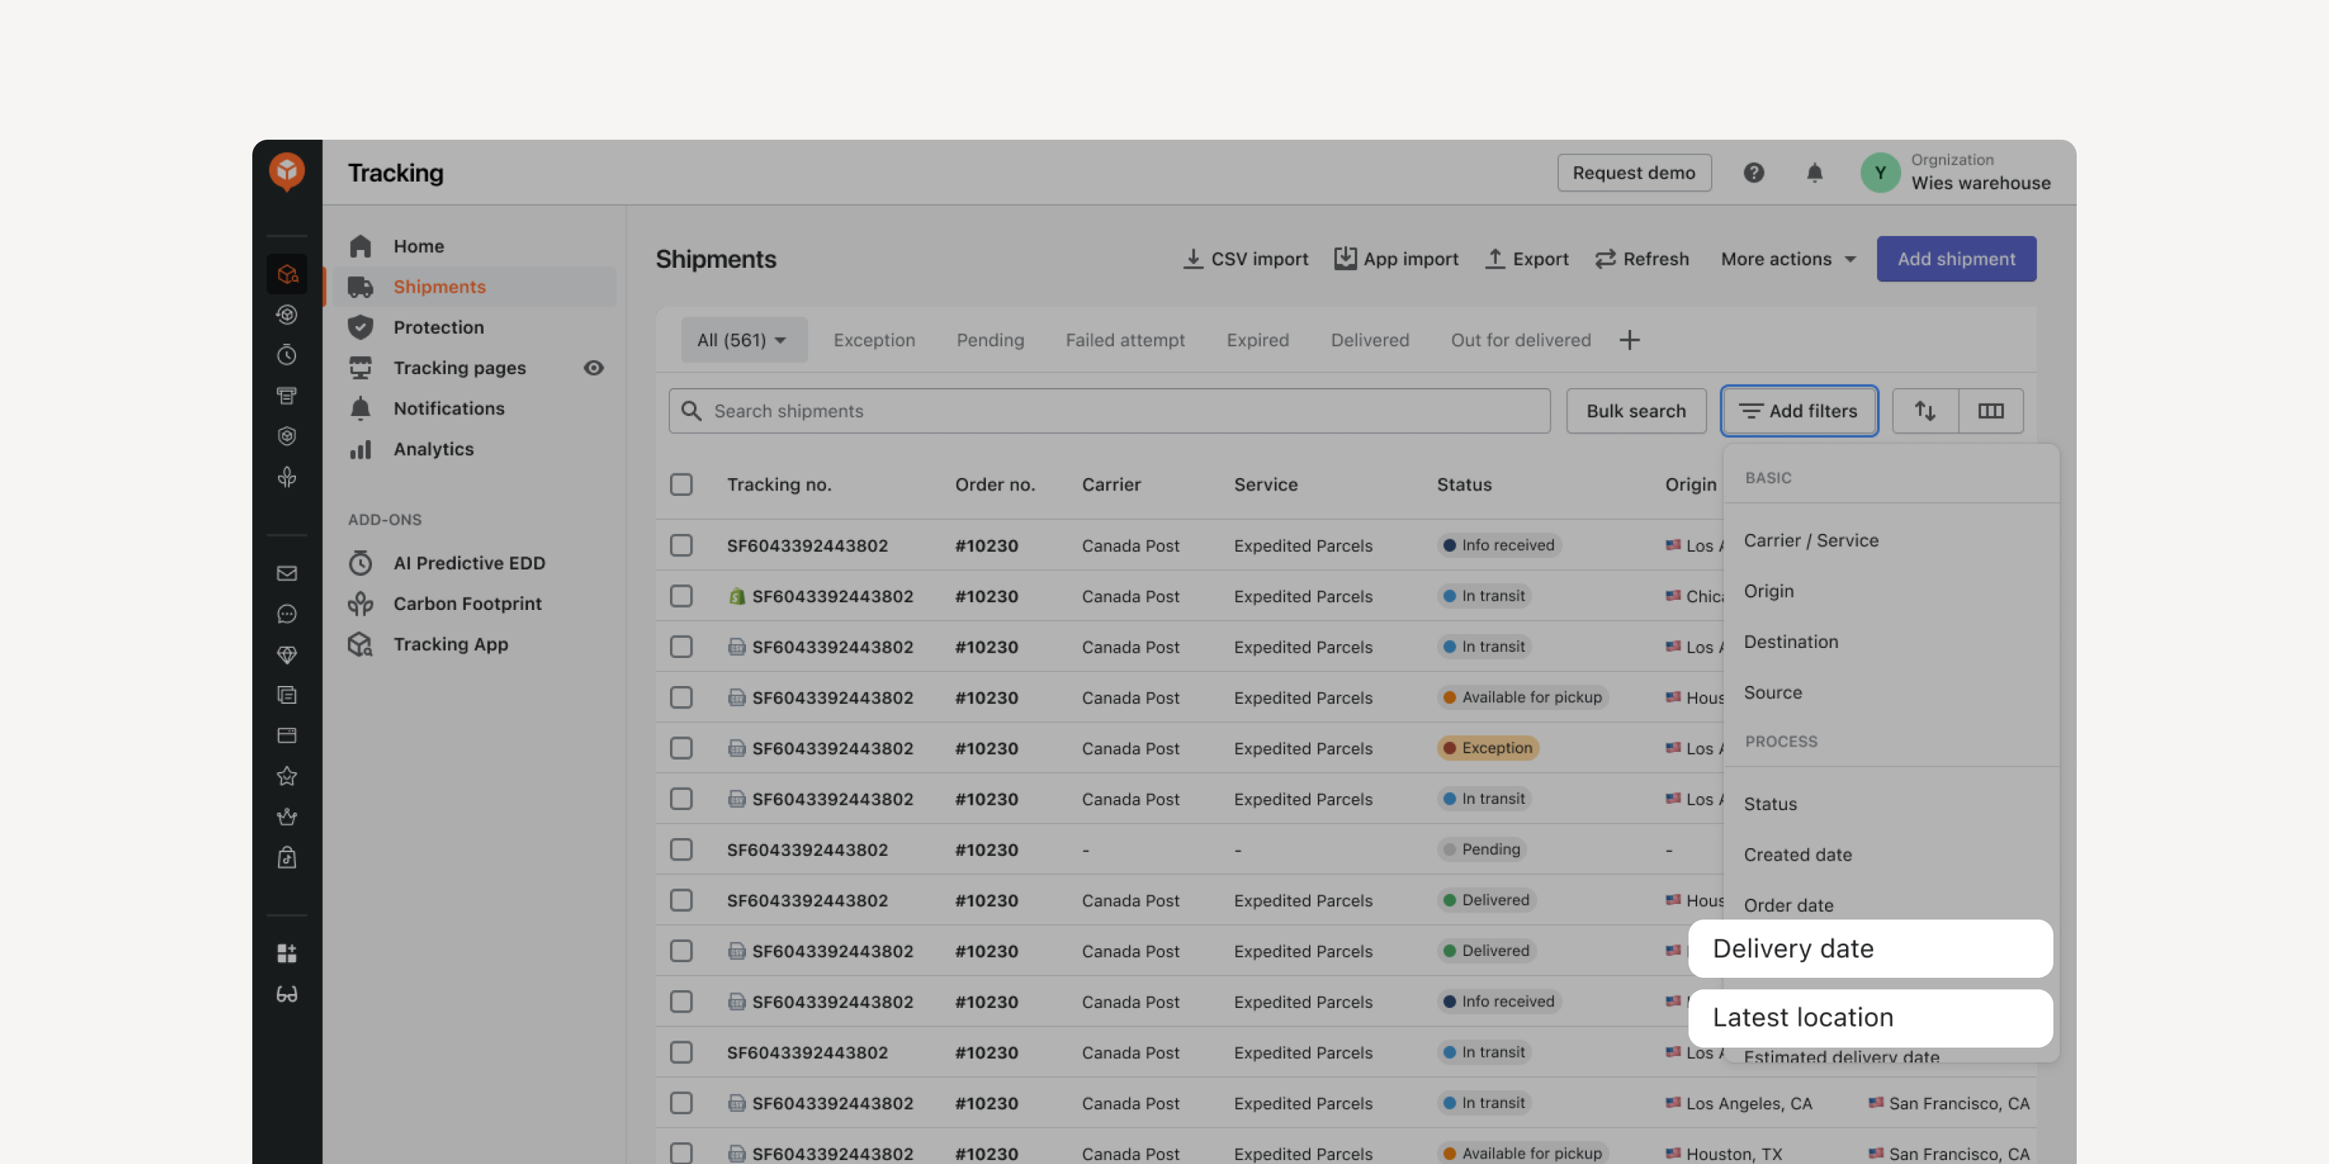
Task: Click the shield box icon in rail
Action: point(286,436)
